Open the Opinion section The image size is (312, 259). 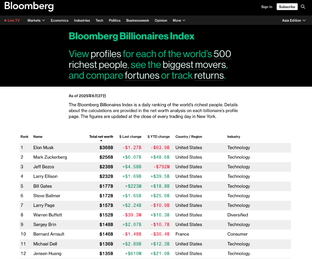161,20
